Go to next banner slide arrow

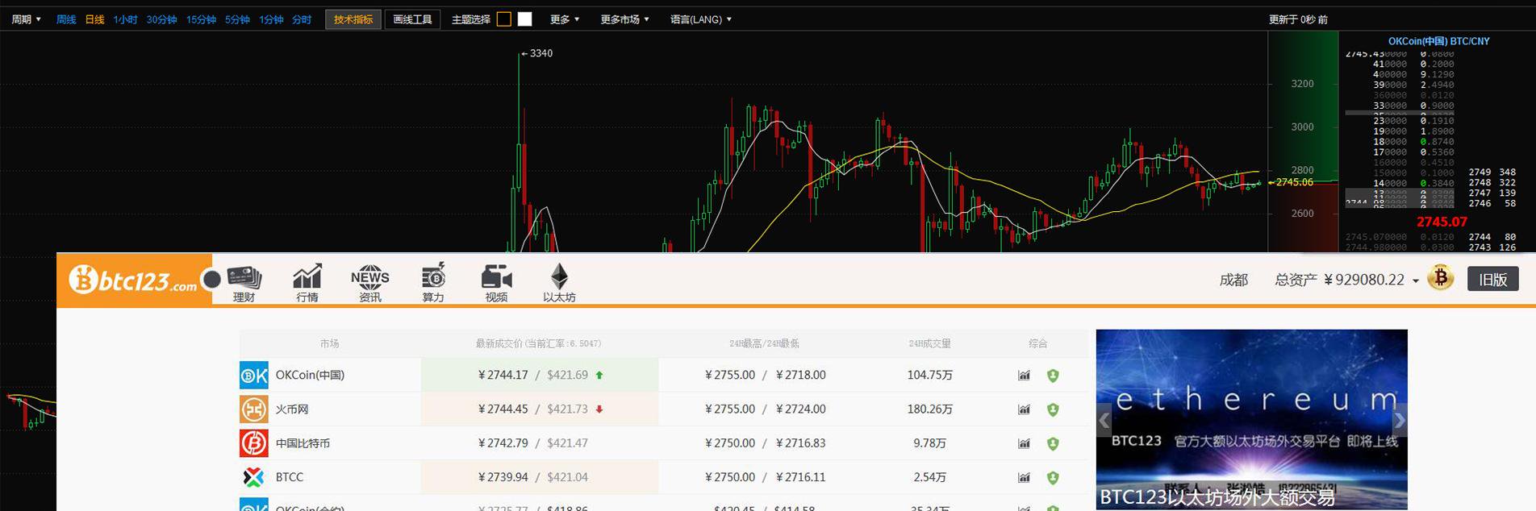coord(1400,420)
